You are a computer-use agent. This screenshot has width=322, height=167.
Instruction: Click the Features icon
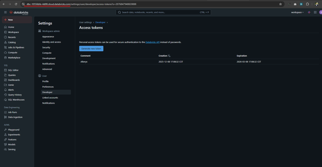click(5, 140)
